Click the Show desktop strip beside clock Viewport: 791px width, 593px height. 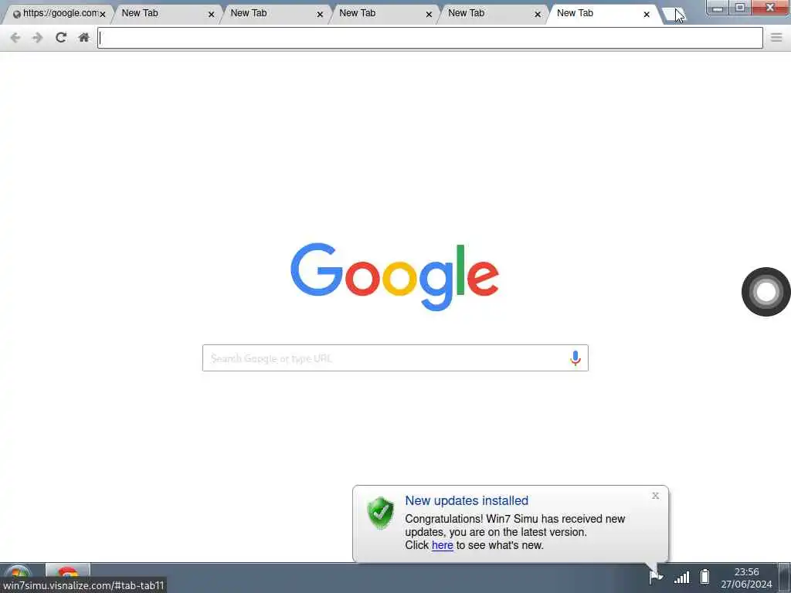[x=785, y=578]
